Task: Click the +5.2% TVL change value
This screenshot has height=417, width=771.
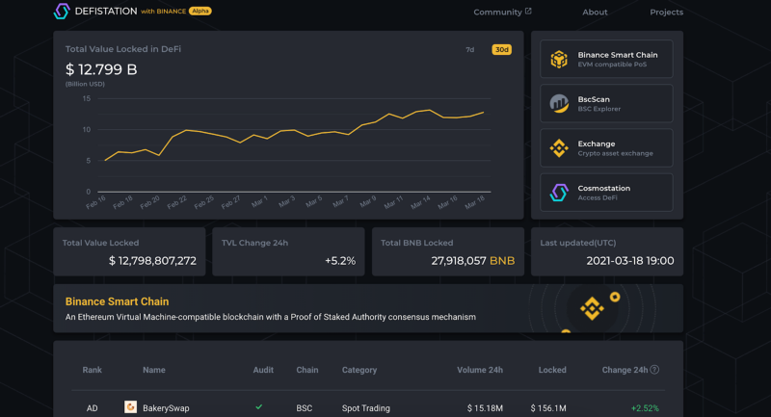Action: coord(340,261)
